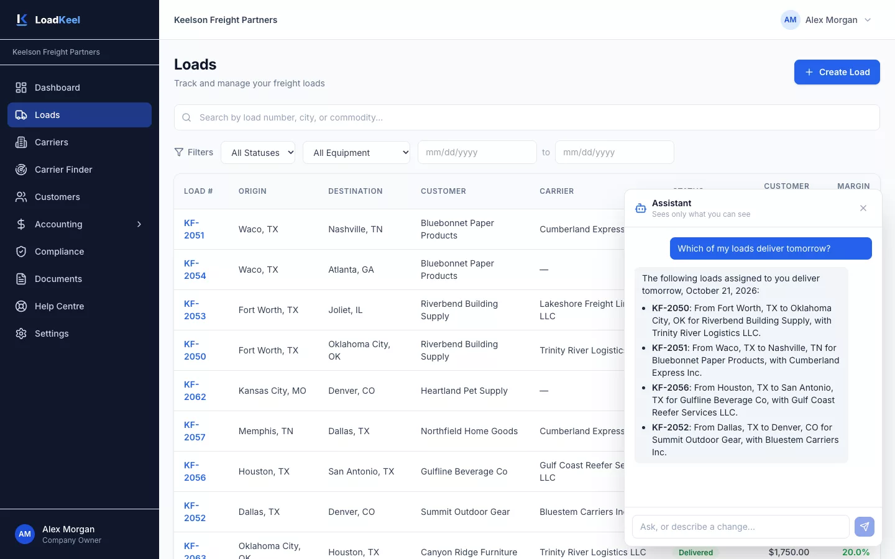Click the Summit Outdoor Gear customer cell
Viewport: 895px width, 559px height.
click(466, 512)
